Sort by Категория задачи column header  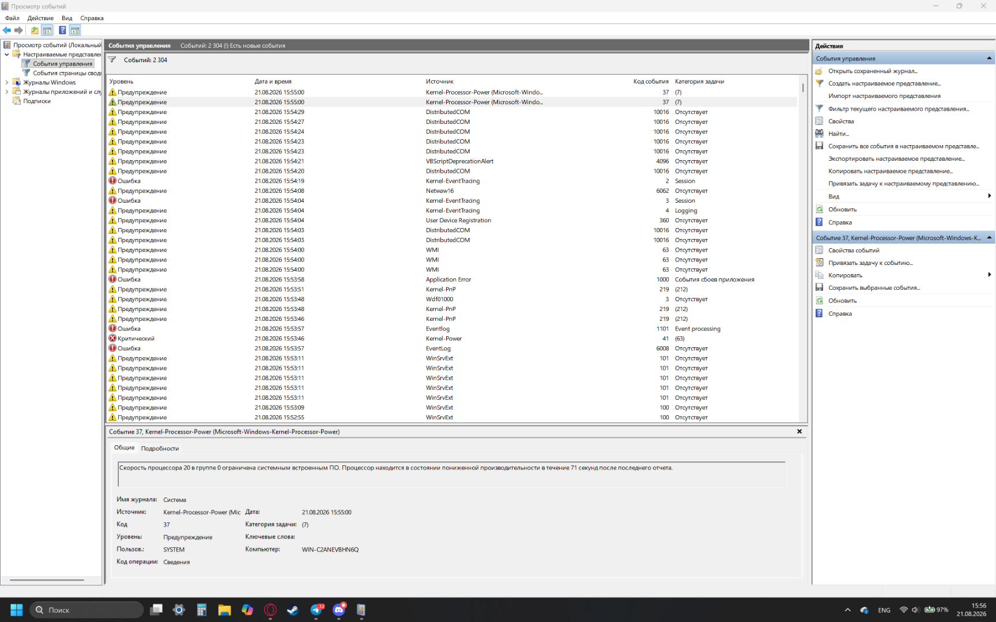pyautogui.click(x=735, y=81)
